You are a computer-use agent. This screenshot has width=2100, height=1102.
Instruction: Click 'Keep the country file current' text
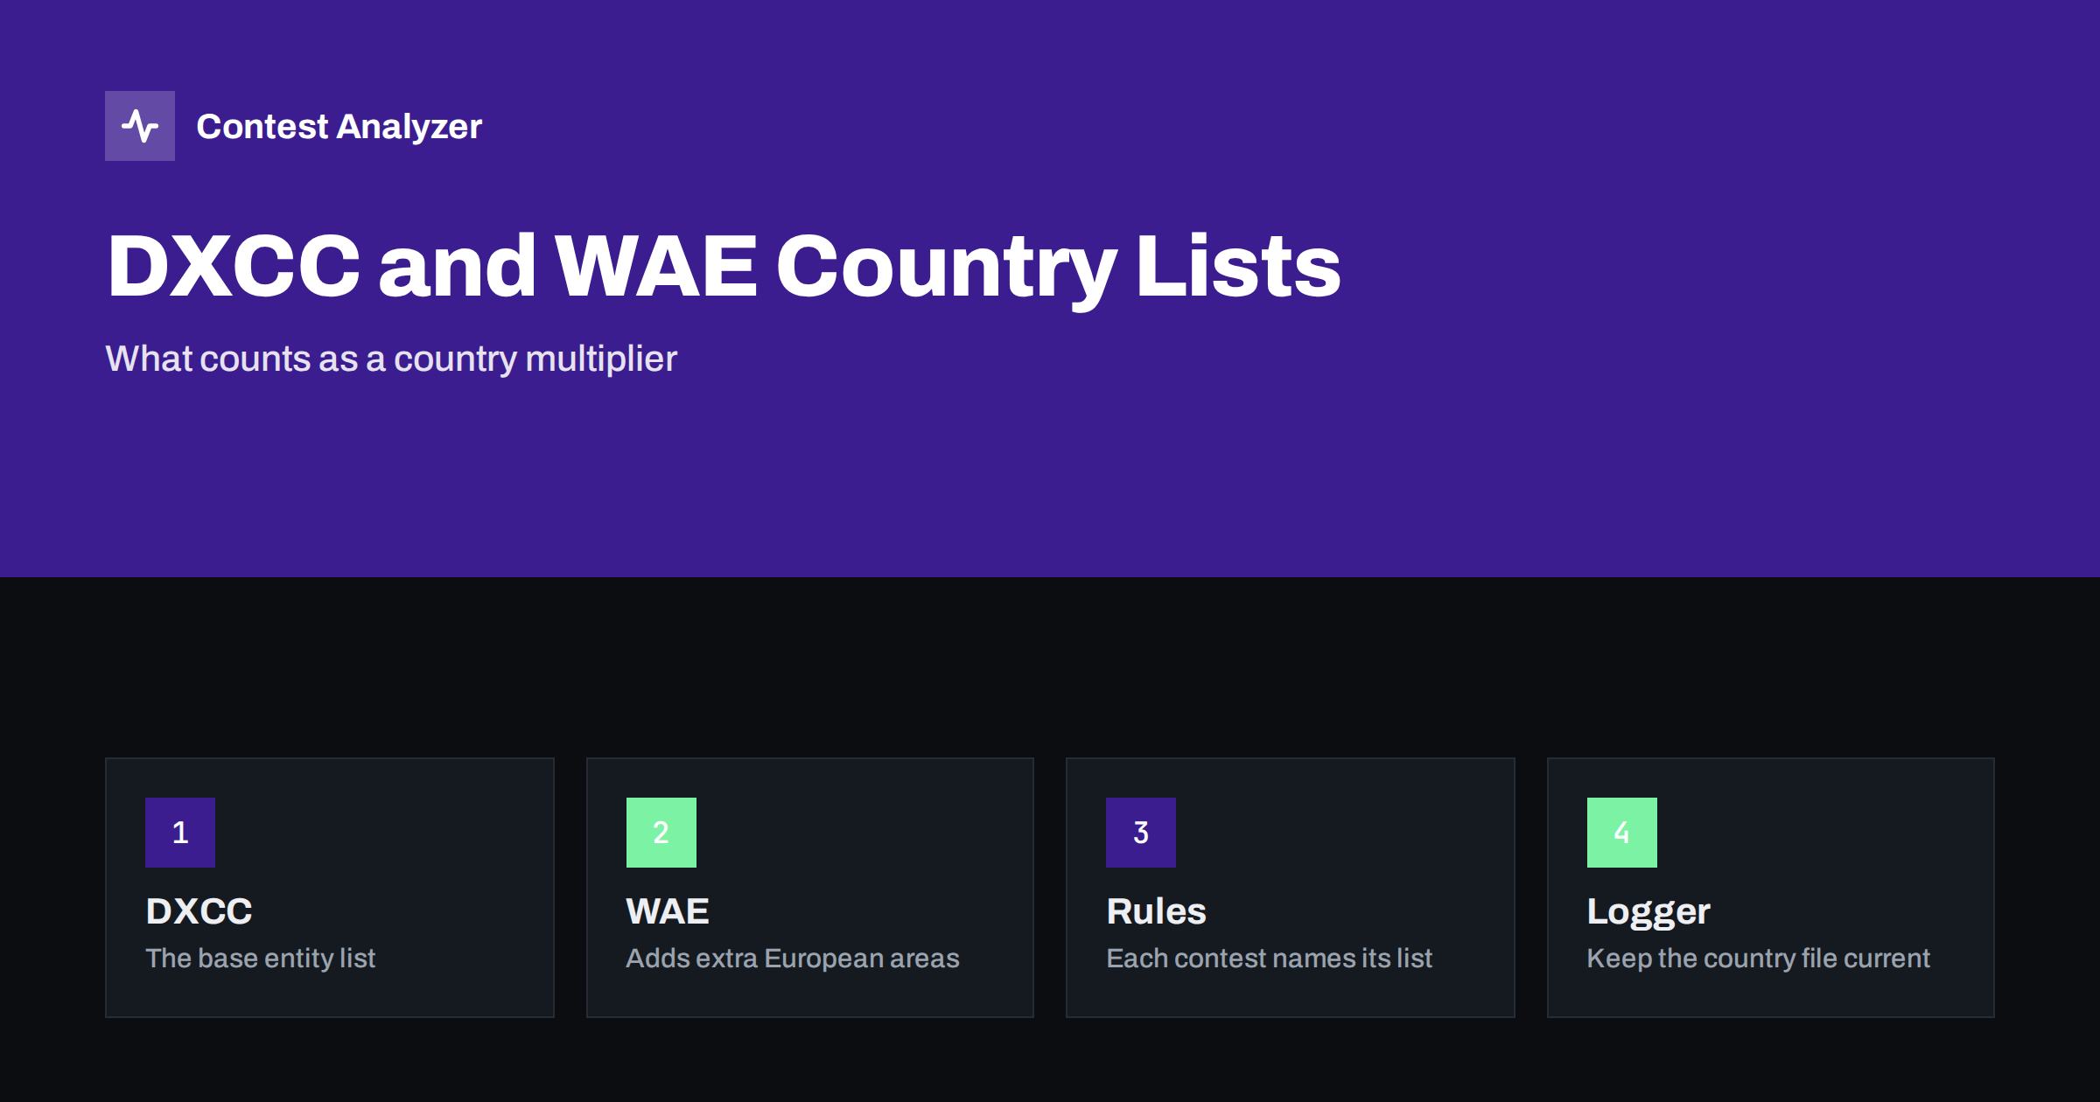(x=1759, y=959)
